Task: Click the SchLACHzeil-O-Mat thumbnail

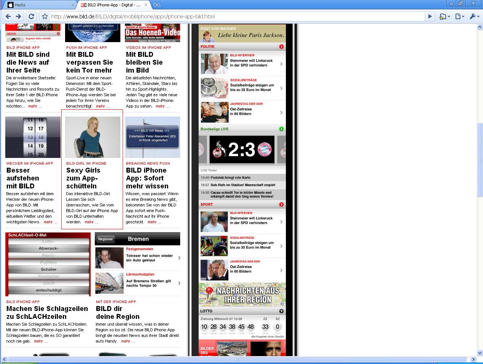Action: coord(48,264)
